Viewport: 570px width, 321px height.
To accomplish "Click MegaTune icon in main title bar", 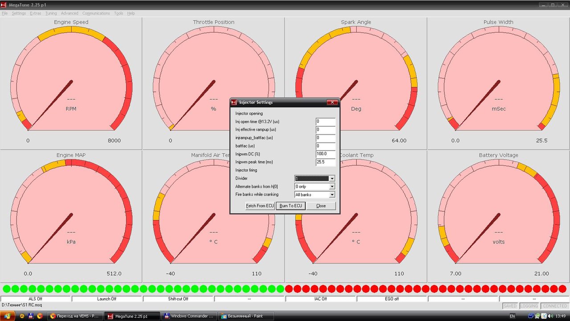I will (x=4, y=5).
